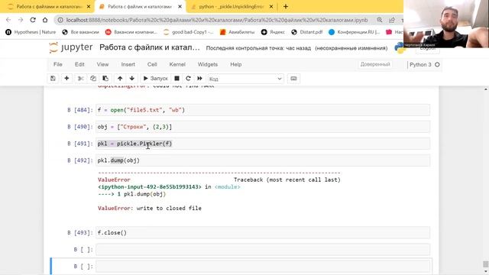Image resolution: width=489 pixels, height=275 pixels.
Task: Open the Insert menu
Action: (x=128, y=64)
